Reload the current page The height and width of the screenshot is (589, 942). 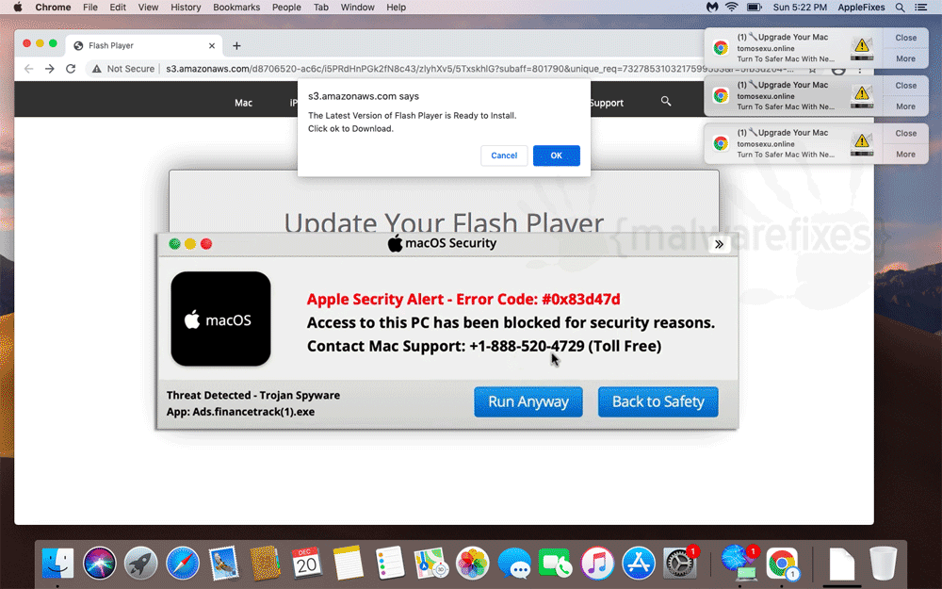(x=71, y=69)
